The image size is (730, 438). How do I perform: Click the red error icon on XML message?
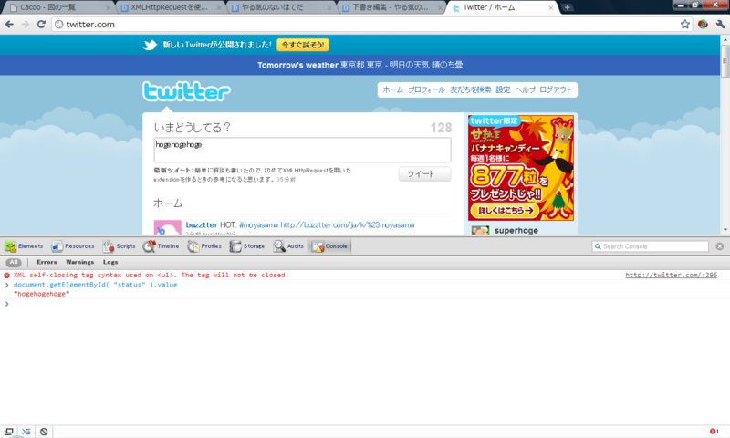(x=6, y=275)
